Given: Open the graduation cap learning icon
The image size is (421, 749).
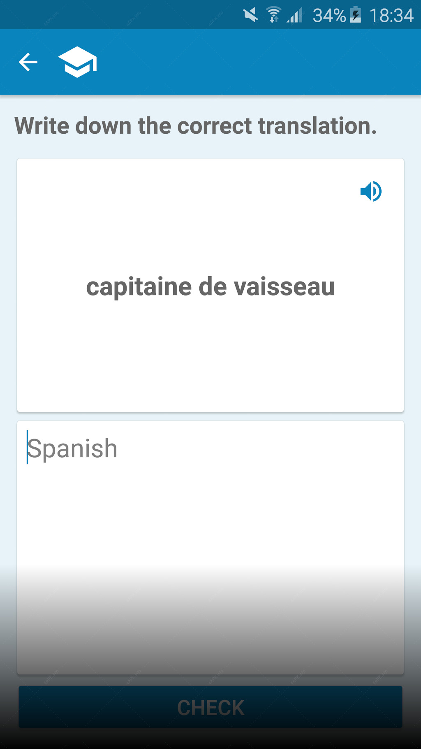Looking at the screenshot, I should [x=78, y=62].
